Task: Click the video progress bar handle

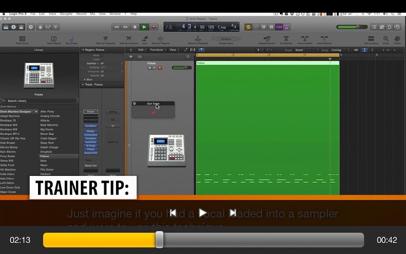Action: point(159,240)
